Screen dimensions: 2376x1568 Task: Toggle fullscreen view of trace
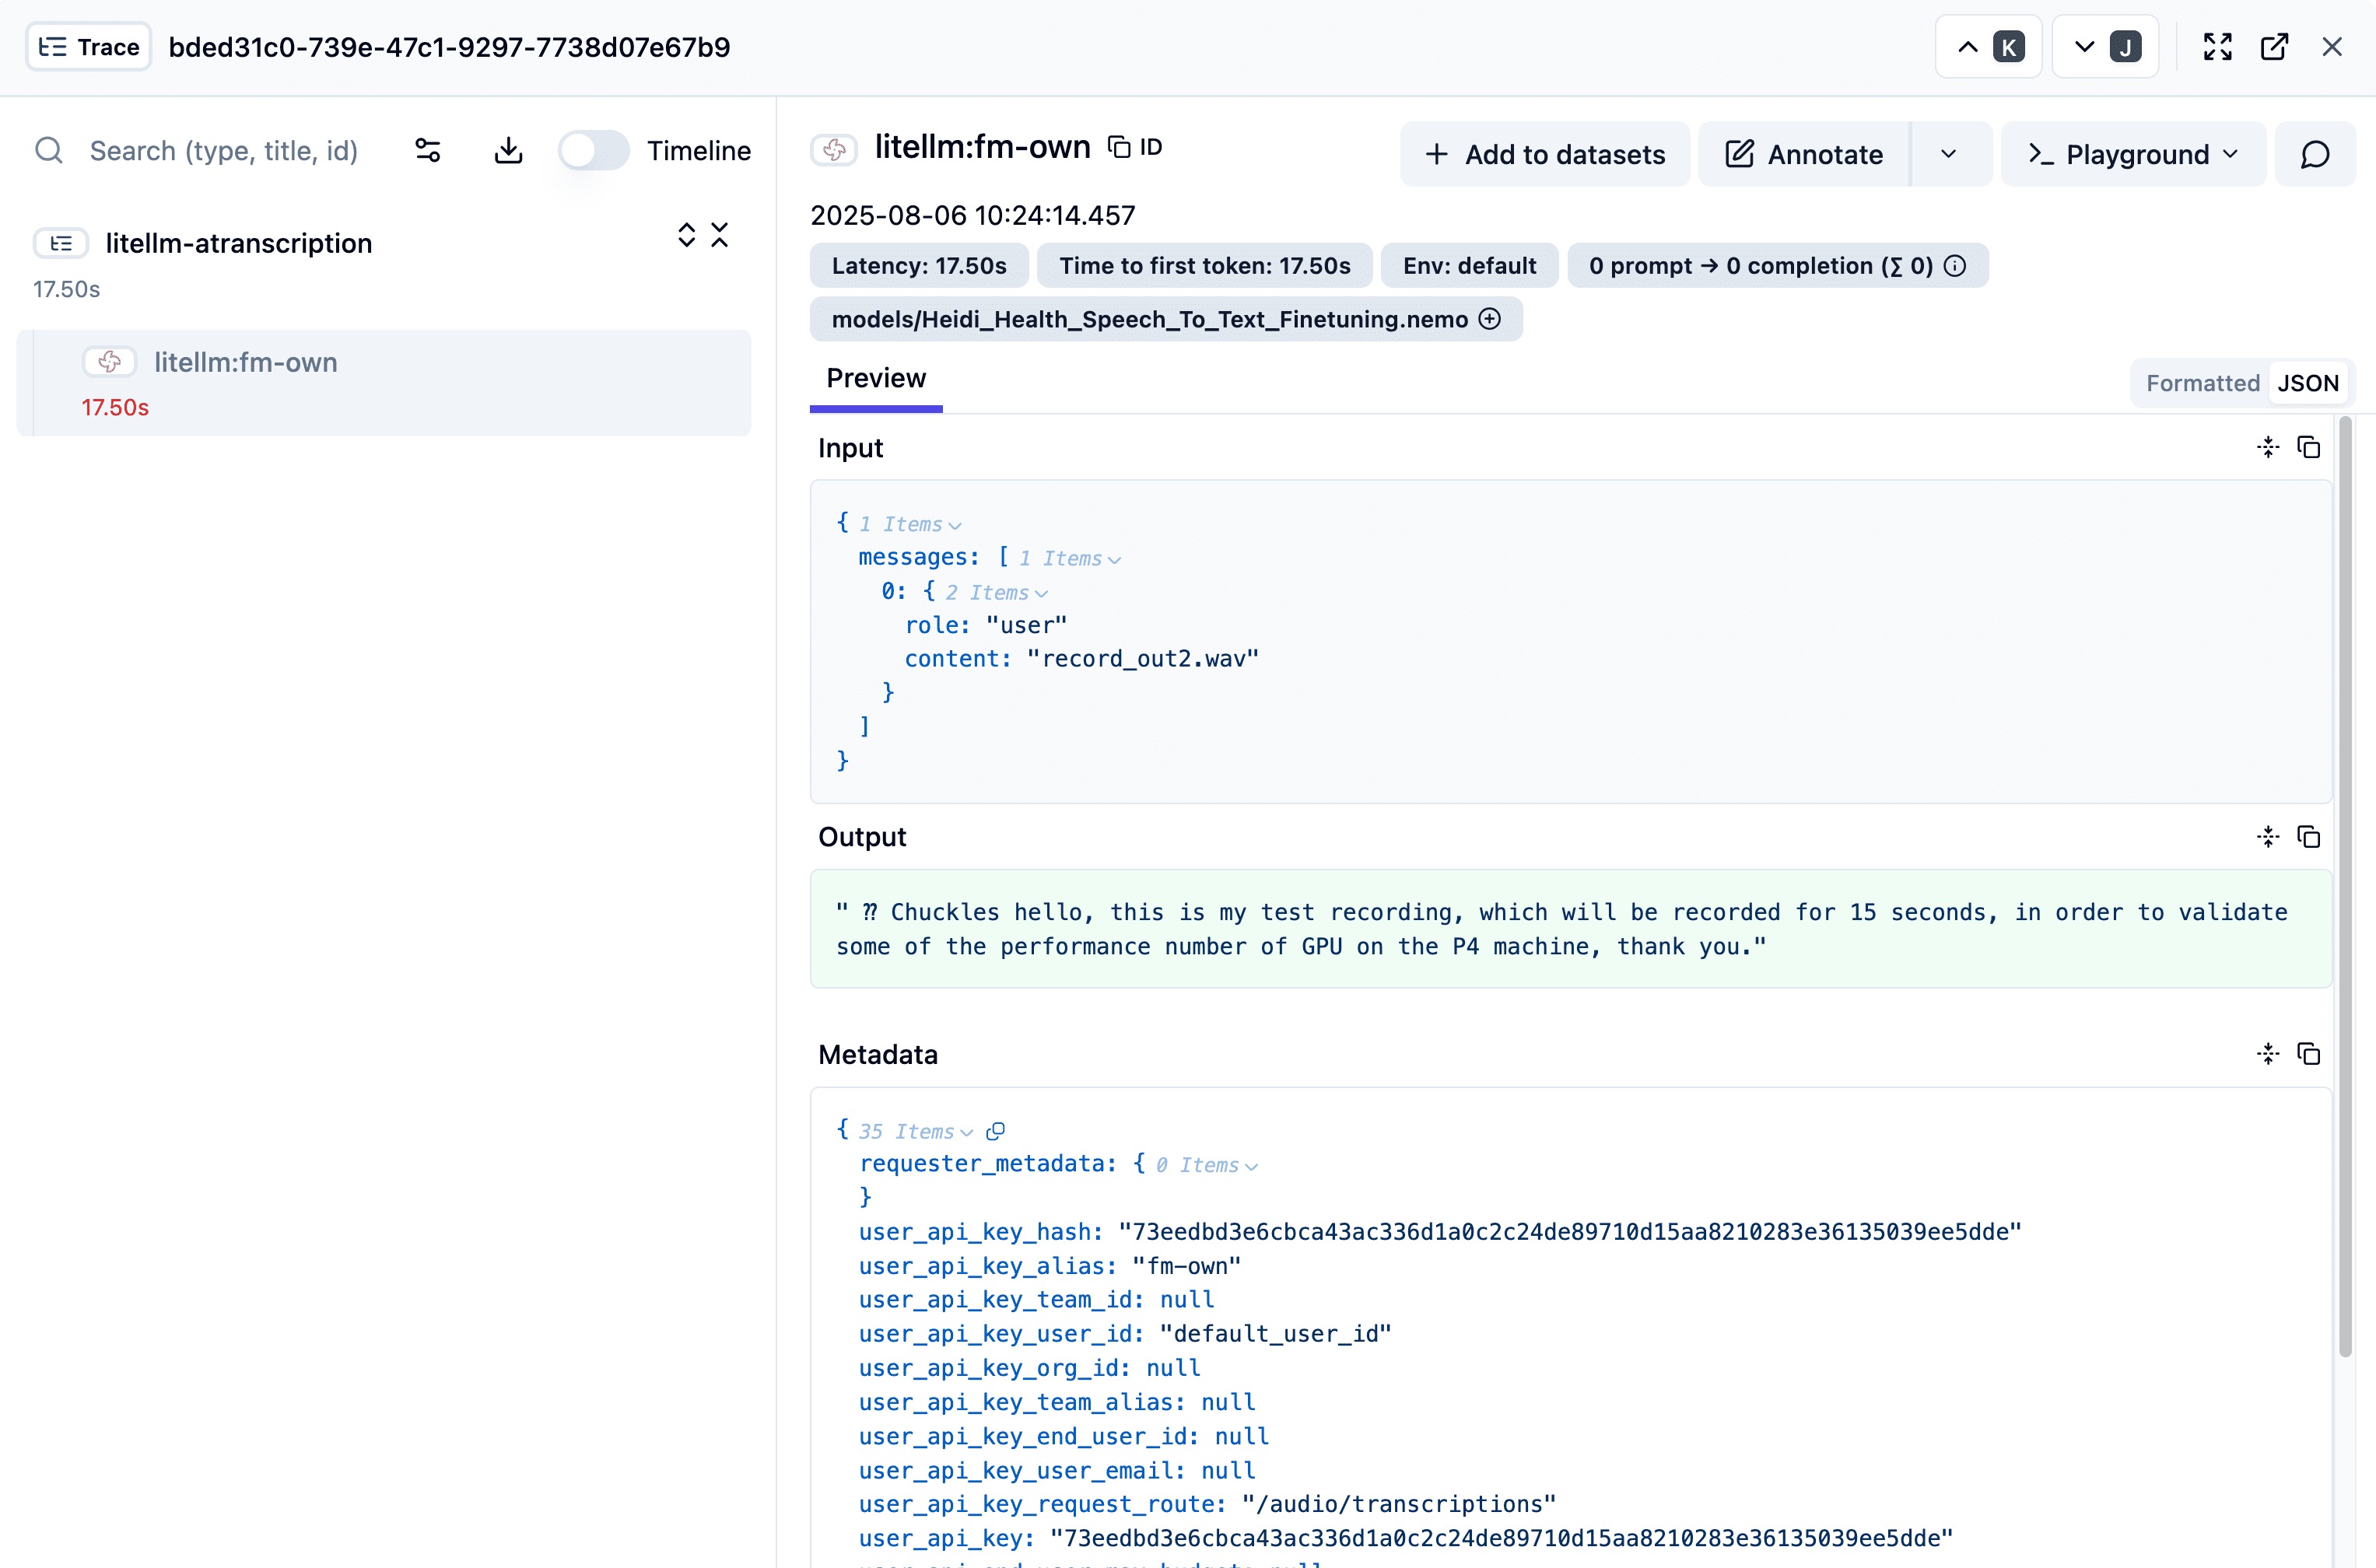[x=2217, y=47]
